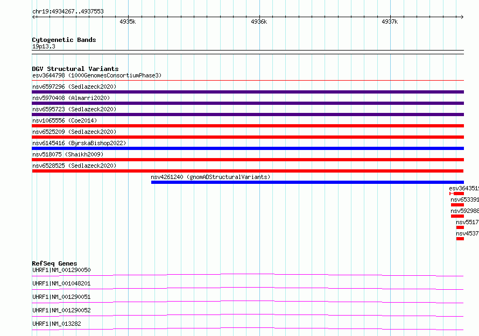The width and height of the screenshot is (479, 336).
Task: Click the short red nsv592988 bar
Action: pos(457,216)
